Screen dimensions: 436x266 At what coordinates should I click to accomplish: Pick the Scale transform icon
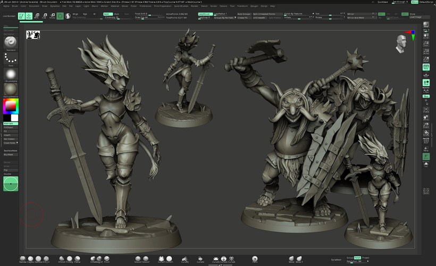[45, 16]
